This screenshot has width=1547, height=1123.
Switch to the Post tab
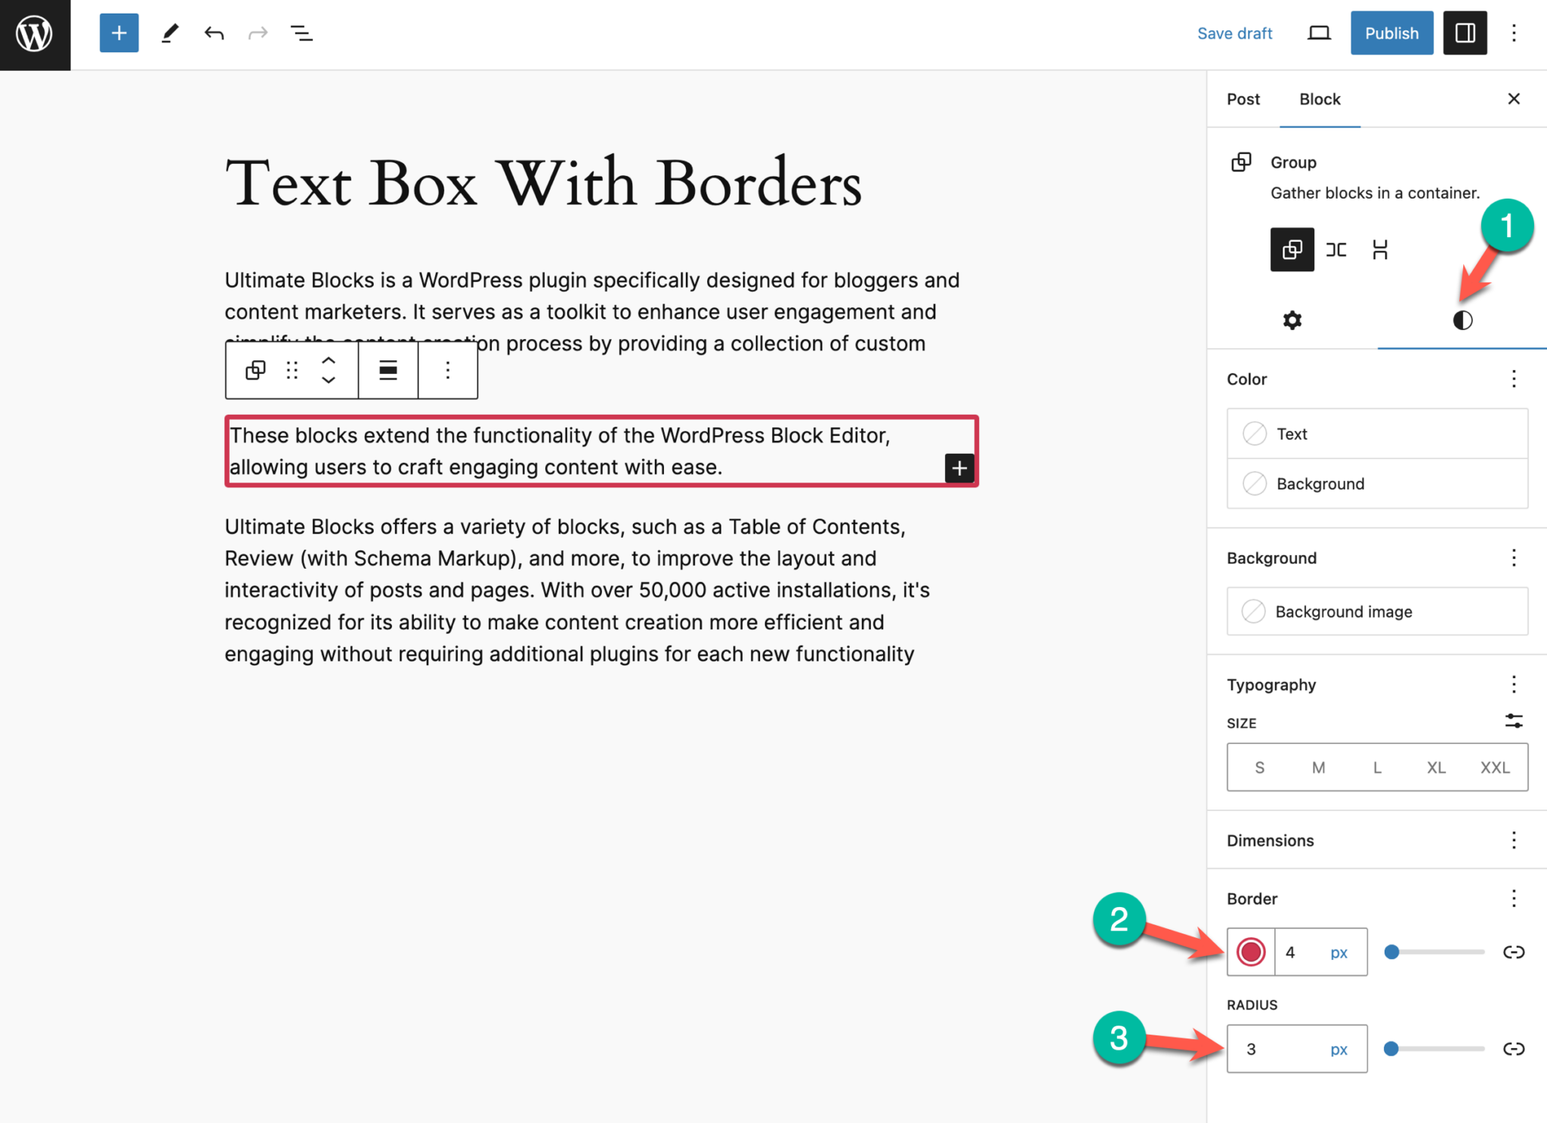[x=1243, y=99]
